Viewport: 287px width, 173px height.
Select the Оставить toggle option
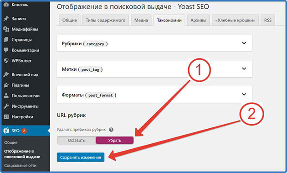click(x=77, y=140)
